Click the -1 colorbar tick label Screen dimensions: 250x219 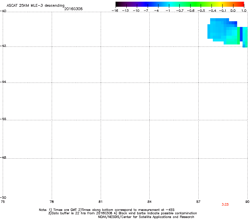click(x=168, y=11)
